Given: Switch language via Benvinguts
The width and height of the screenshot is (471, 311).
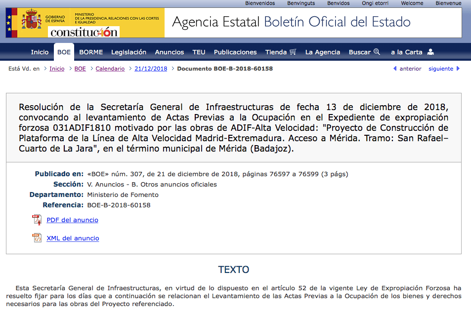Looking at the screenshot, I should (301, 3).
